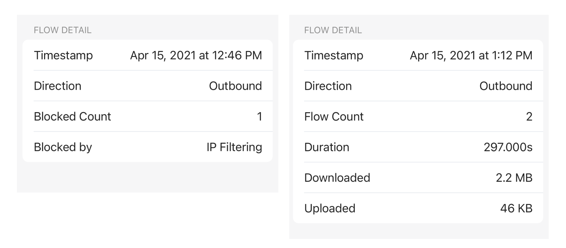566x248 pixels.
Task: Select the Downloaded row
Action: coord(418,178)
